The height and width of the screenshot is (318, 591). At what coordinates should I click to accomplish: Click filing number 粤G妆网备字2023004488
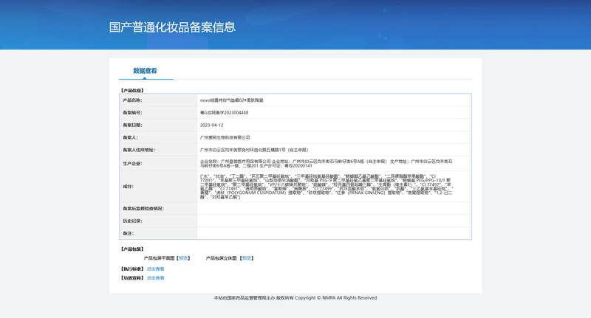pos(224,113)
